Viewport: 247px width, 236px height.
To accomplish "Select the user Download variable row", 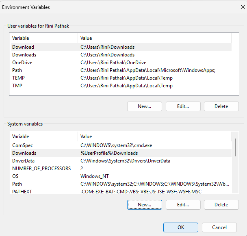I will click(23, 47).
